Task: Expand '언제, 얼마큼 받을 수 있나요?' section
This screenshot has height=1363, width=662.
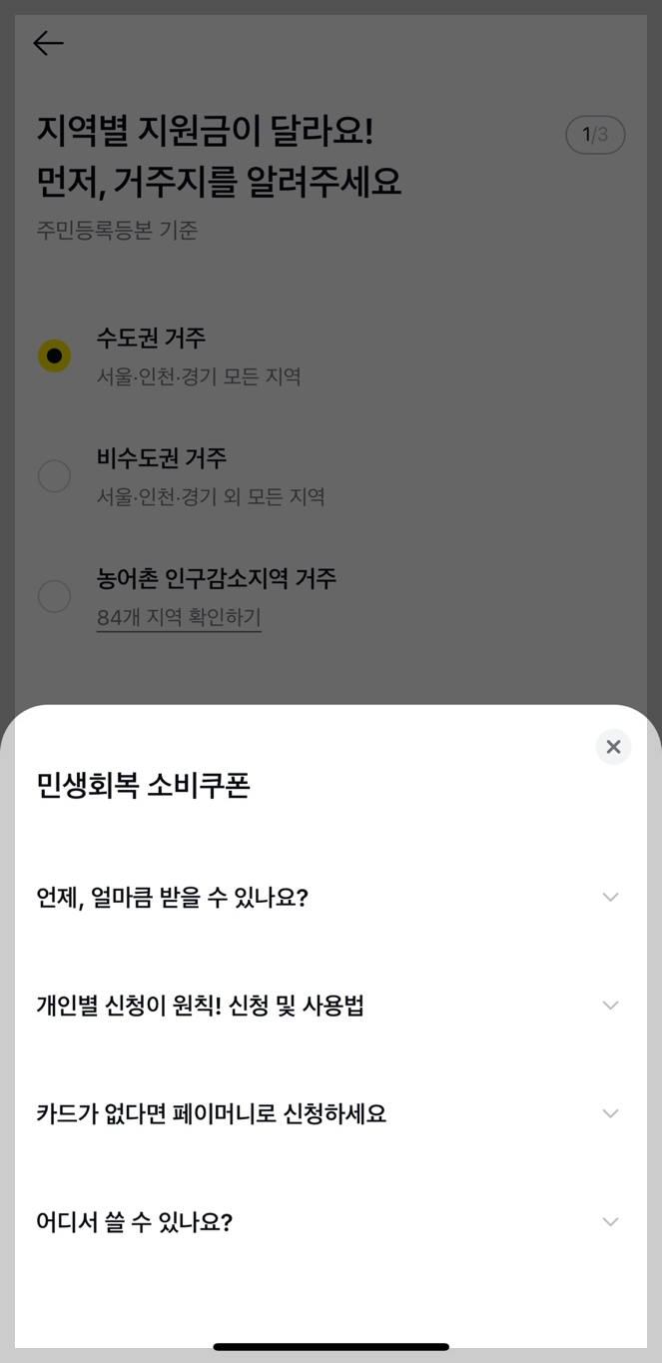Action: coord(330,897)
